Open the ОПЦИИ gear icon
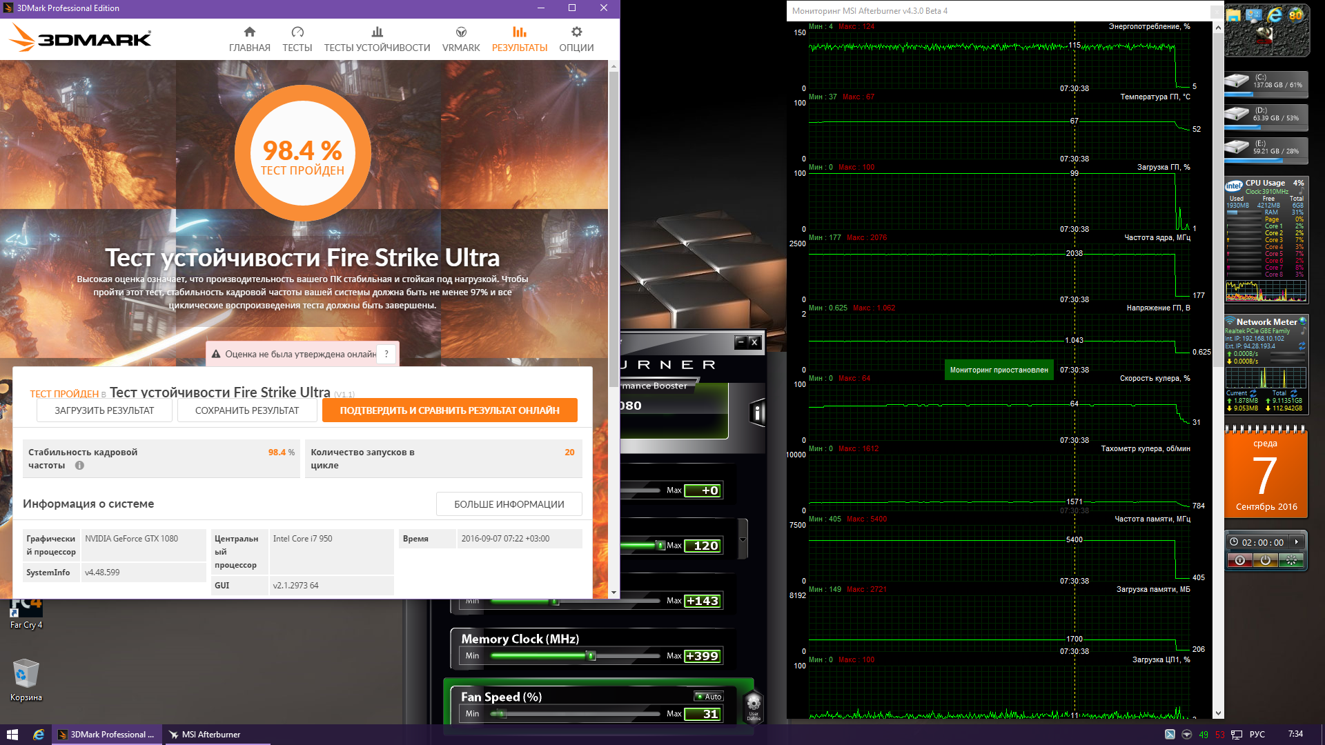This screenshot has height=745, width=1325. 576,32
